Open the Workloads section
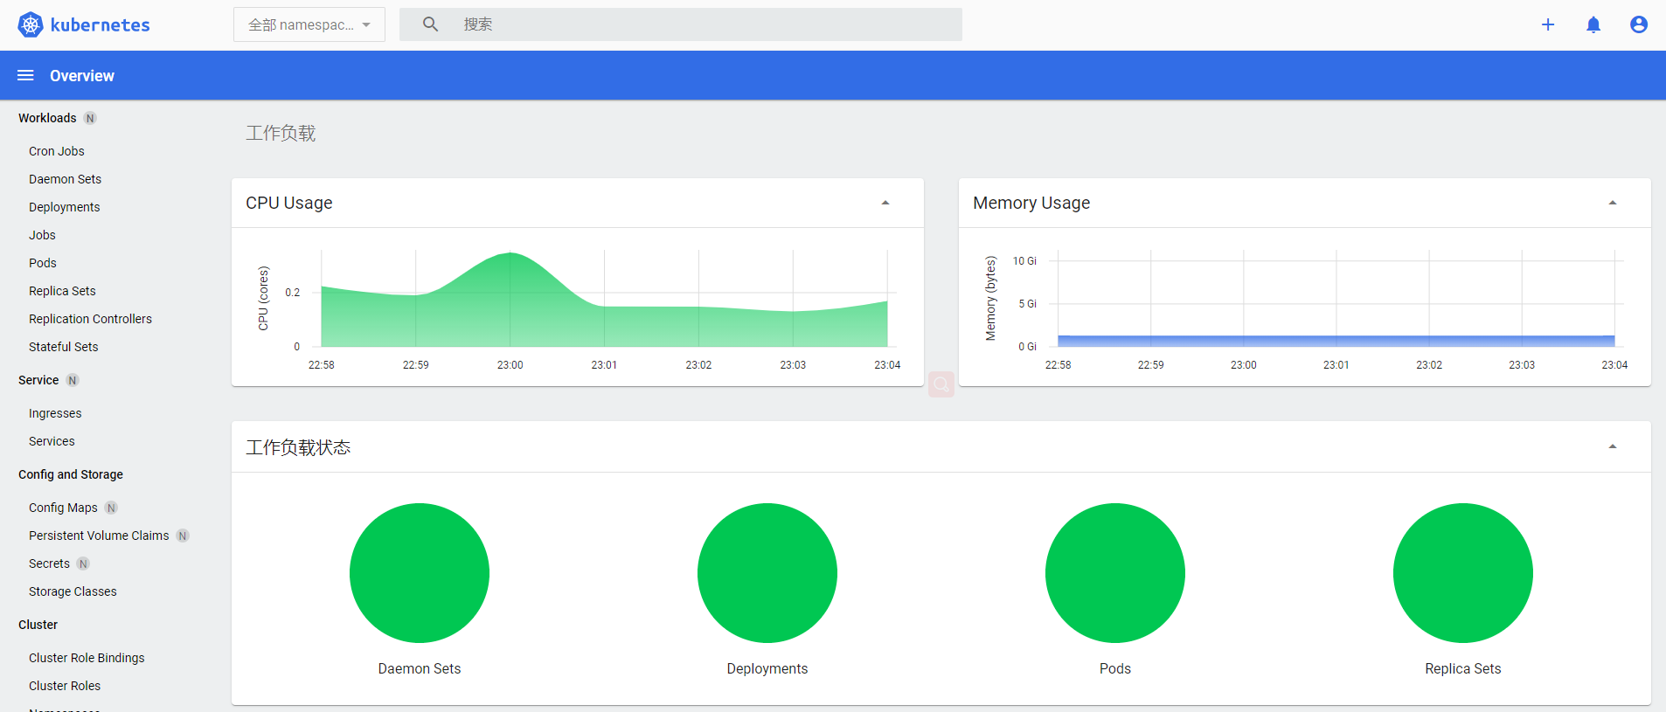This screenshot has width=1666, height=712. tap(47, 118)
